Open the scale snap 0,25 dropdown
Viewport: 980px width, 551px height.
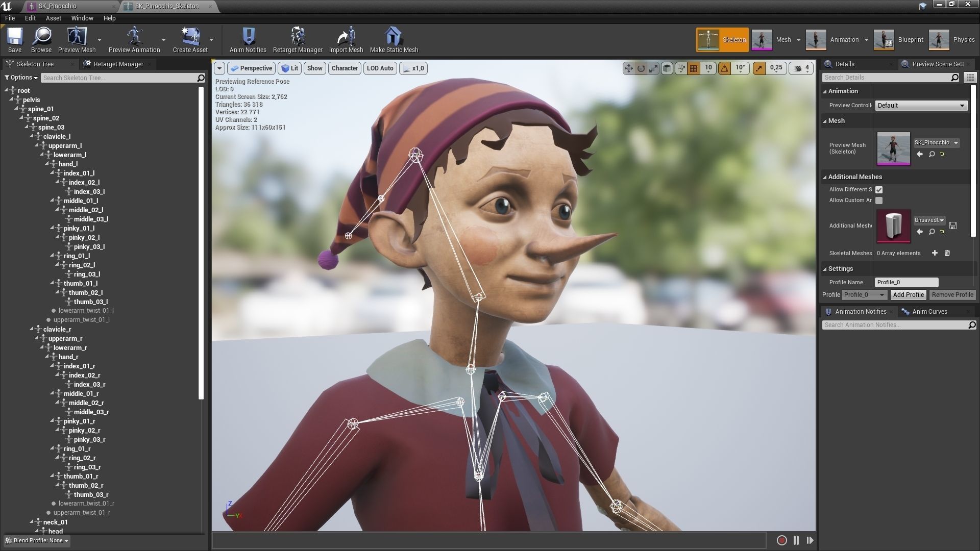776,68
